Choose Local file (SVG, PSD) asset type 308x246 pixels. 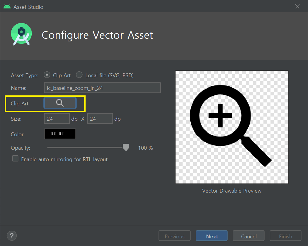(x=79, y=75)
